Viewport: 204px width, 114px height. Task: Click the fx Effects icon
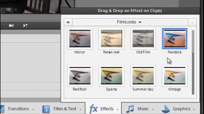[93, 109]
